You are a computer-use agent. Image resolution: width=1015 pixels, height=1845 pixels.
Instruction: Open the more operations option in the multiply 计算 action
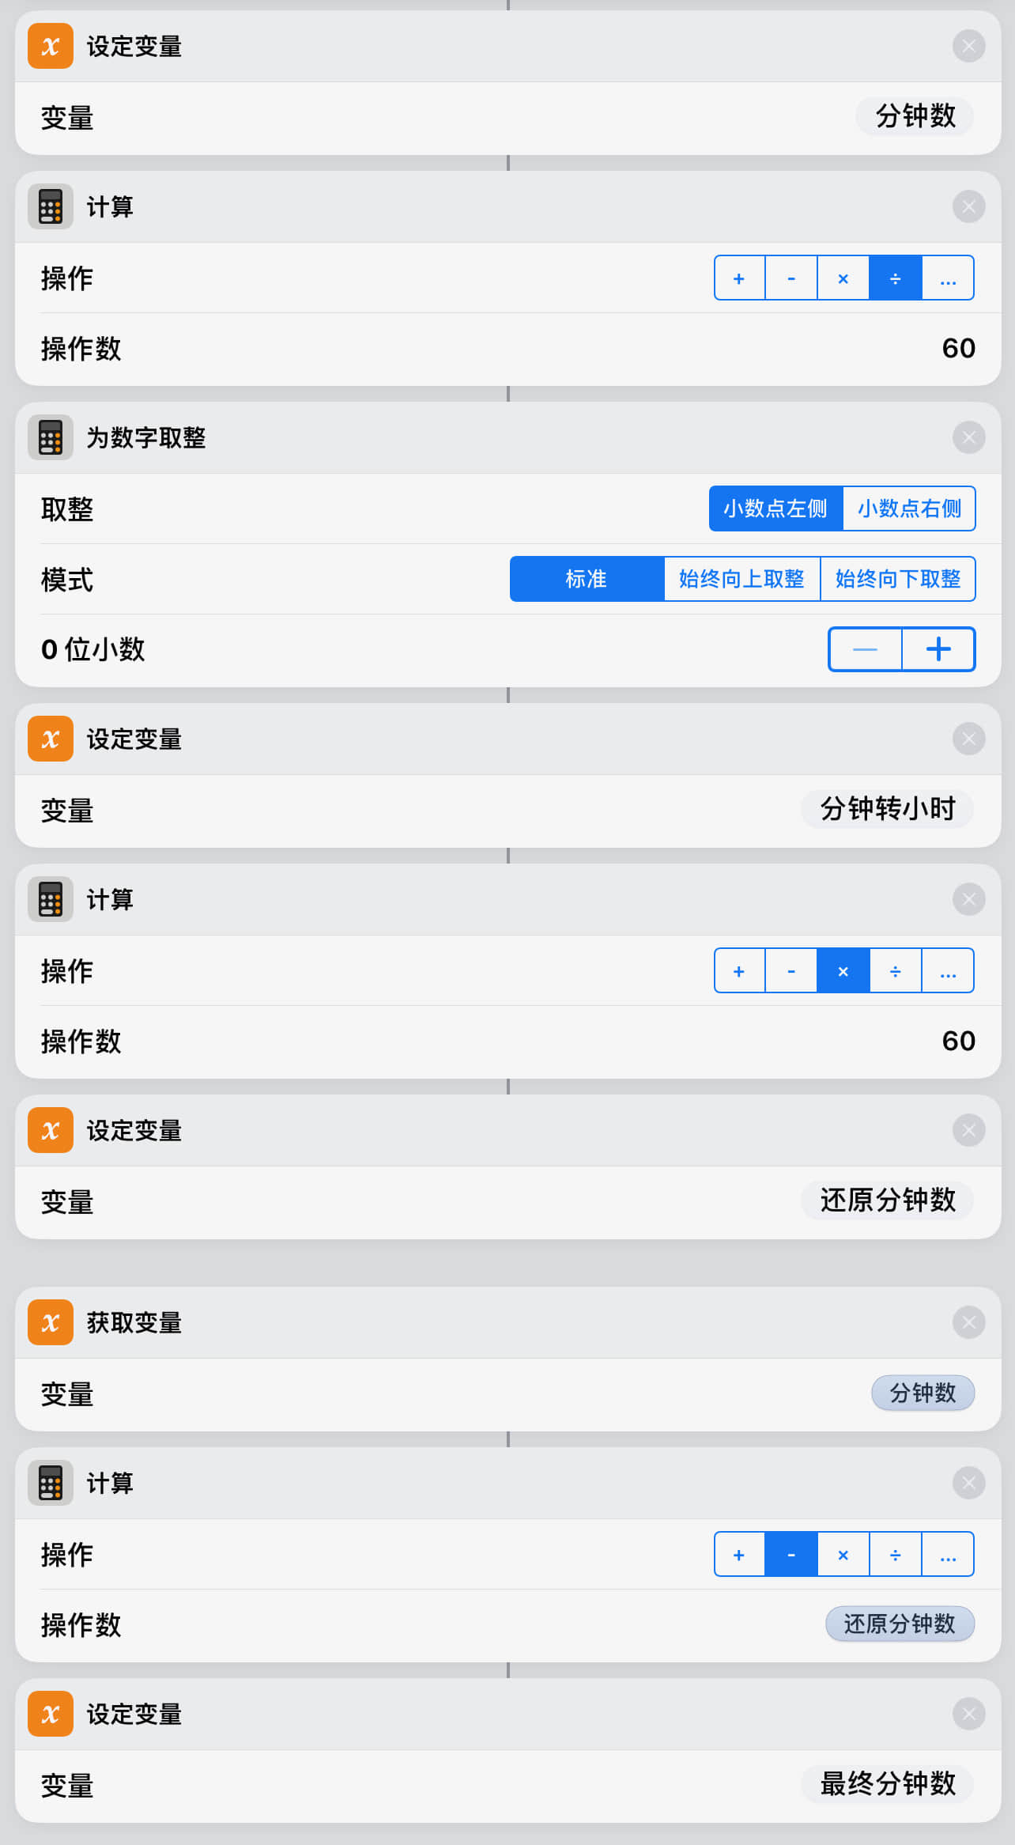948,971
